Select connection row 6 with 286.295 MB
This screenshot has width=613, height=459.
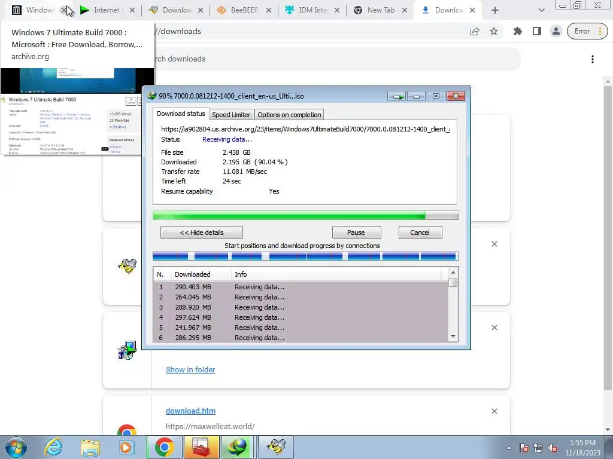pyautogui.click(x=301, y=338)
